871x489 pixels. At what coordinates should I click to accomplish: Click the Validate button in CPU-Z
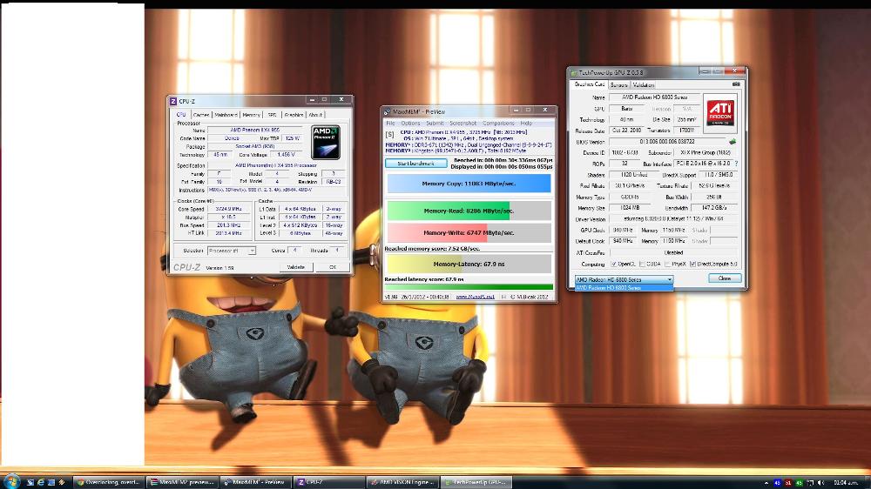click(295, 267)
